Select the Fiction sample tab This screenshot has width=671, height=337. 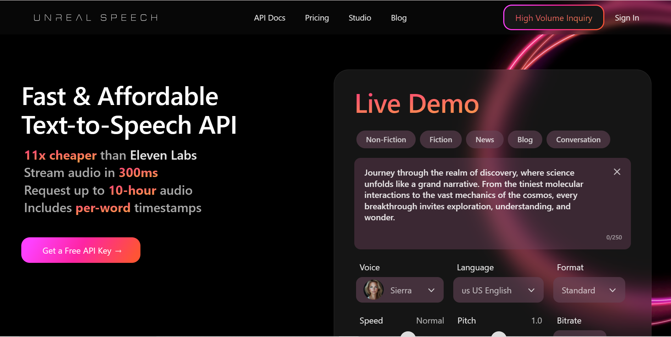pos(441,139)
